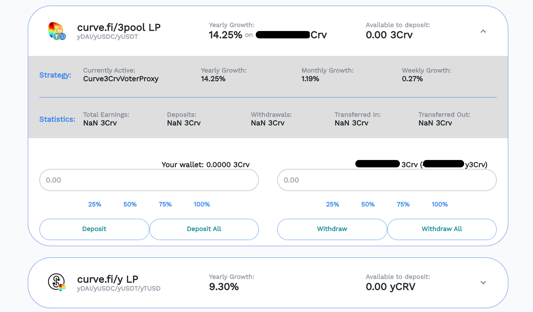This screenshot has height=312, width=533.
Task: Select the curve.fi/3pool LP title
Action: (x=119, y=27)
